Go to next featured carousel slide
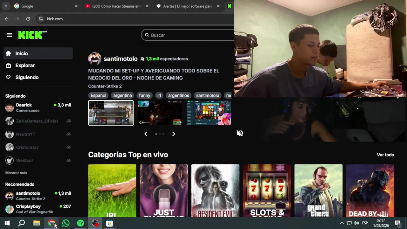 (174, 134)
